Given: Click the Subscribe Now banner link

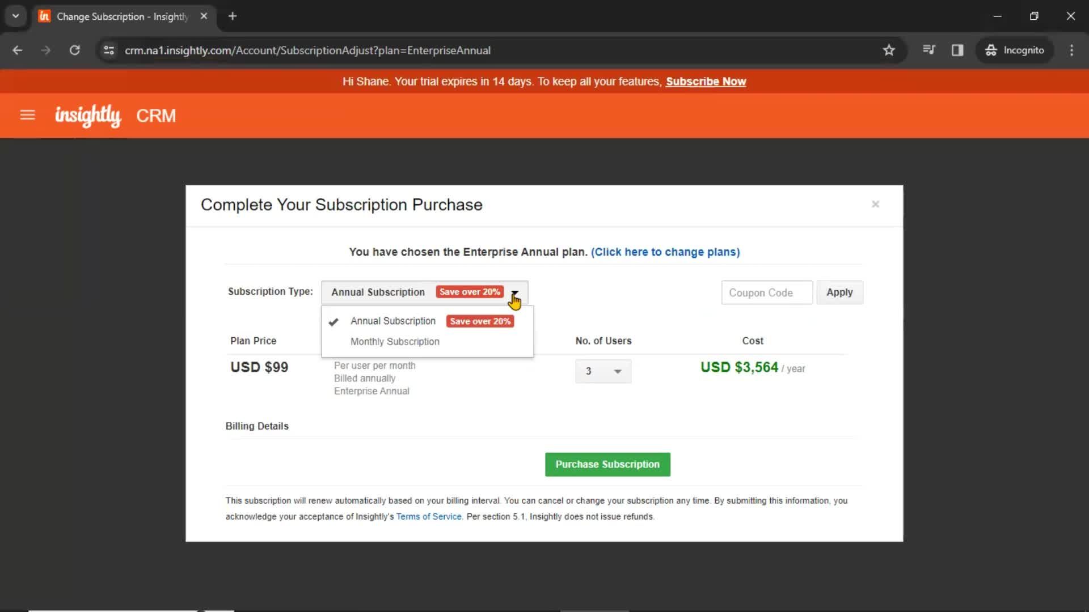Looking at the screenshot, I should click(x=706, y=82).
